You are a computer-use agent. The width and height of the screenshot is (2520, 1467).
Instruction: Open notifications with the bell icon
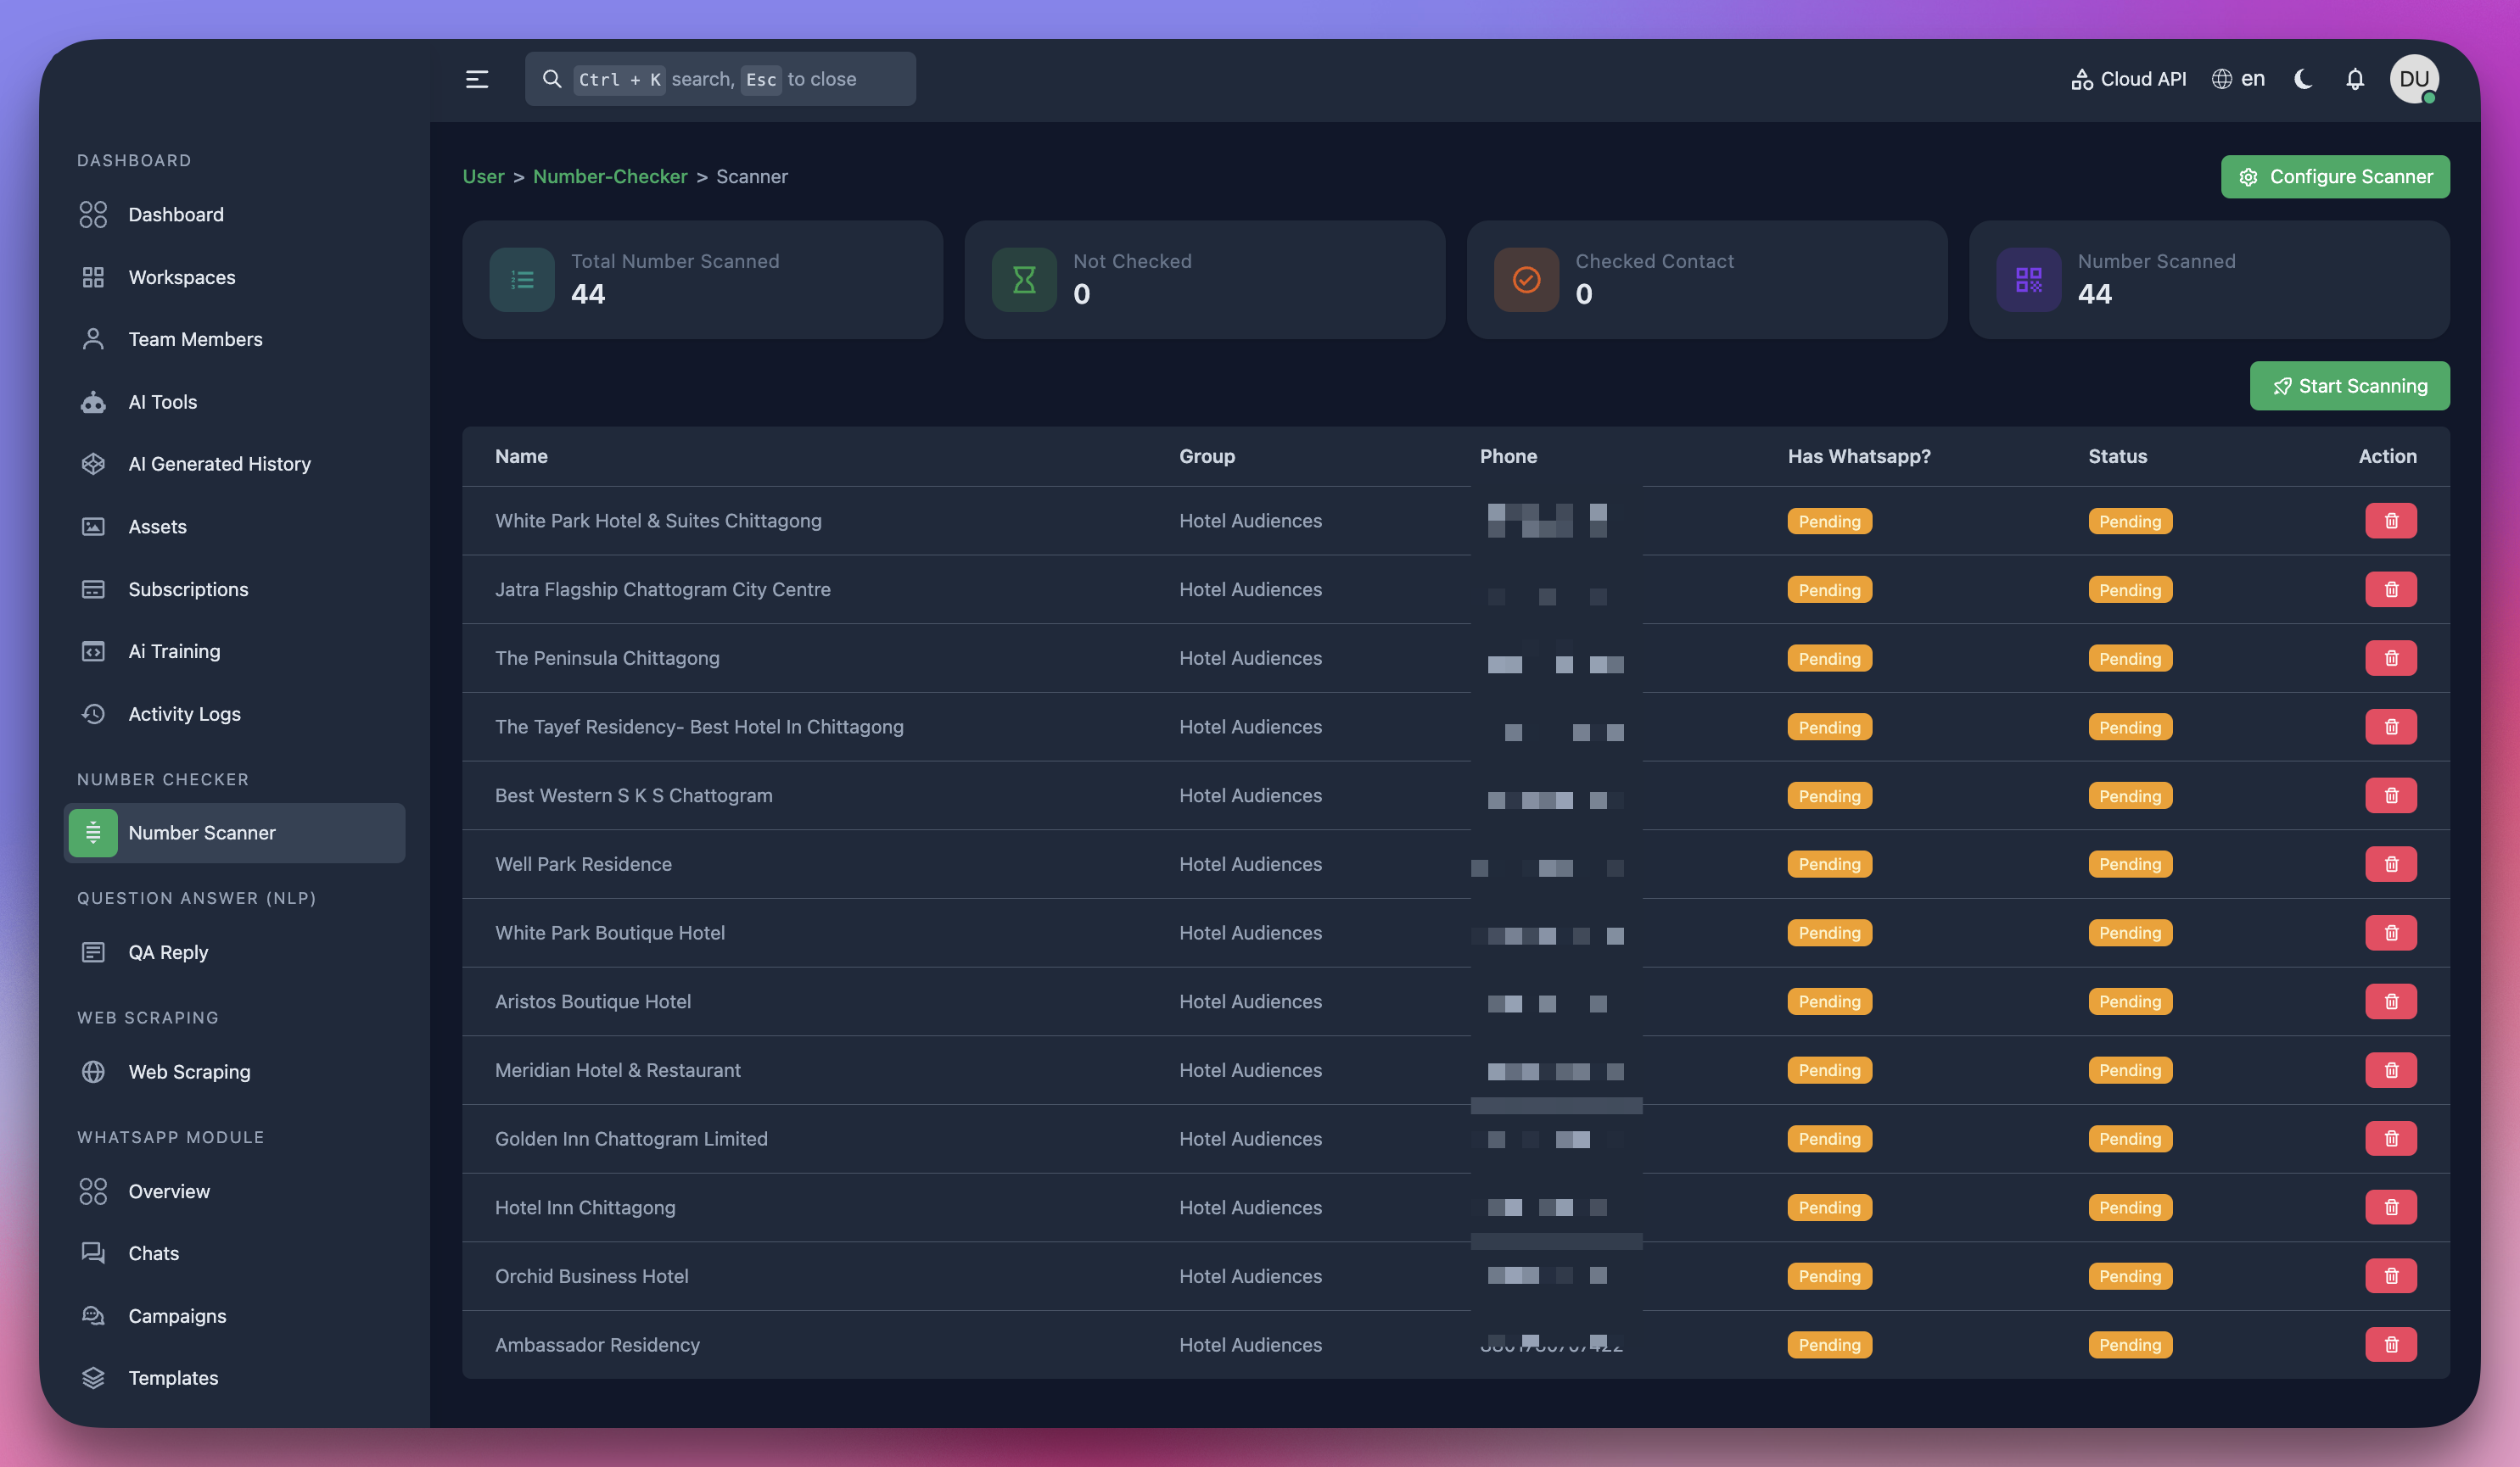tap(2355, 79)
